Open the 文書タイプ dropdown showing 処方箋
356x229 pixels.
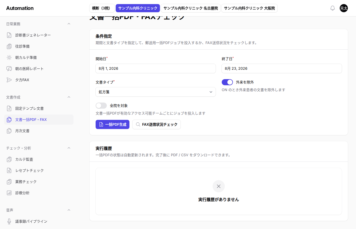point(156,92)
